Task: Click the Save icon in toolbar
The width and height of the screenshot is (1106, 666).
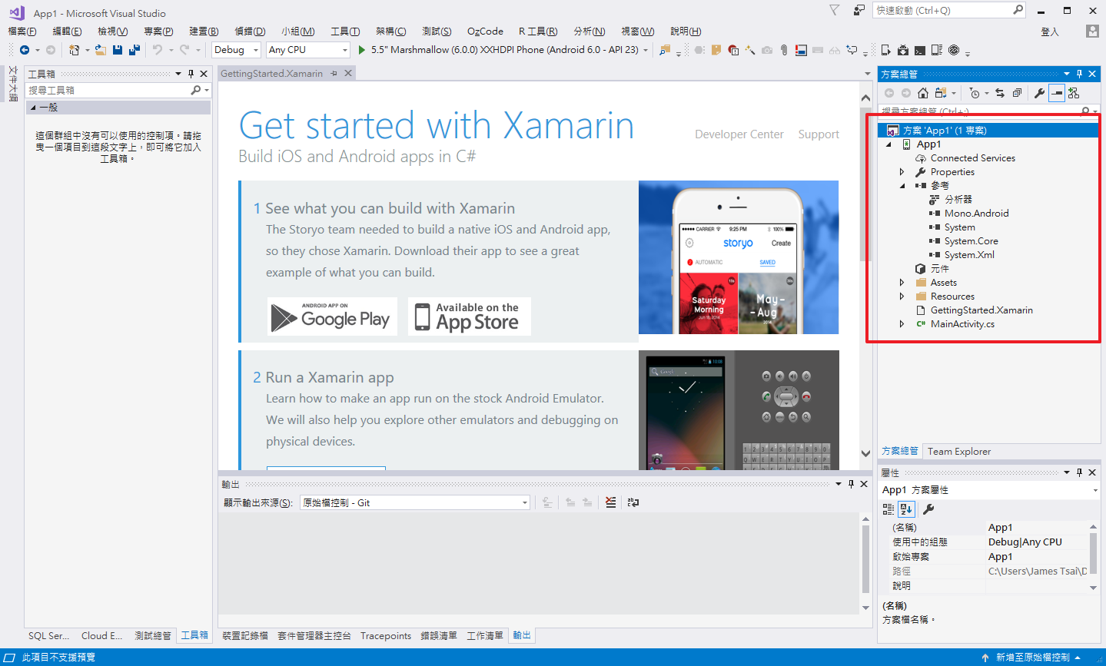Action: tap(118, 50)
